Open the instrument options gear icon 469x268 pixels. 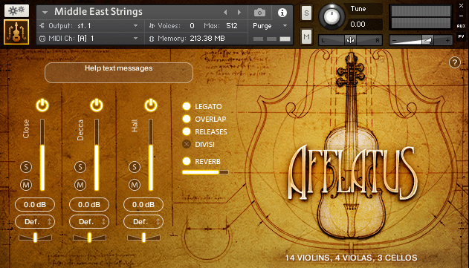[x=17, y=10]
